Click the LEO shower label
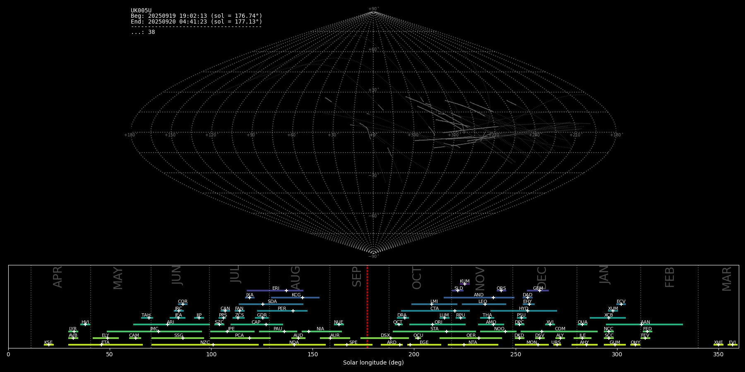Screen dimensions: 745x372 pyautogui.click(x=483, y=302)
